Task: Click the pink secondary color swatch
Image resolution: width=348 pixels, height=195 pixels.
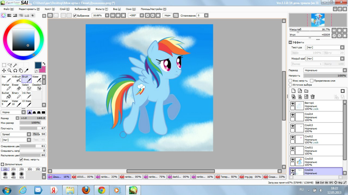Action: (42, 69)
